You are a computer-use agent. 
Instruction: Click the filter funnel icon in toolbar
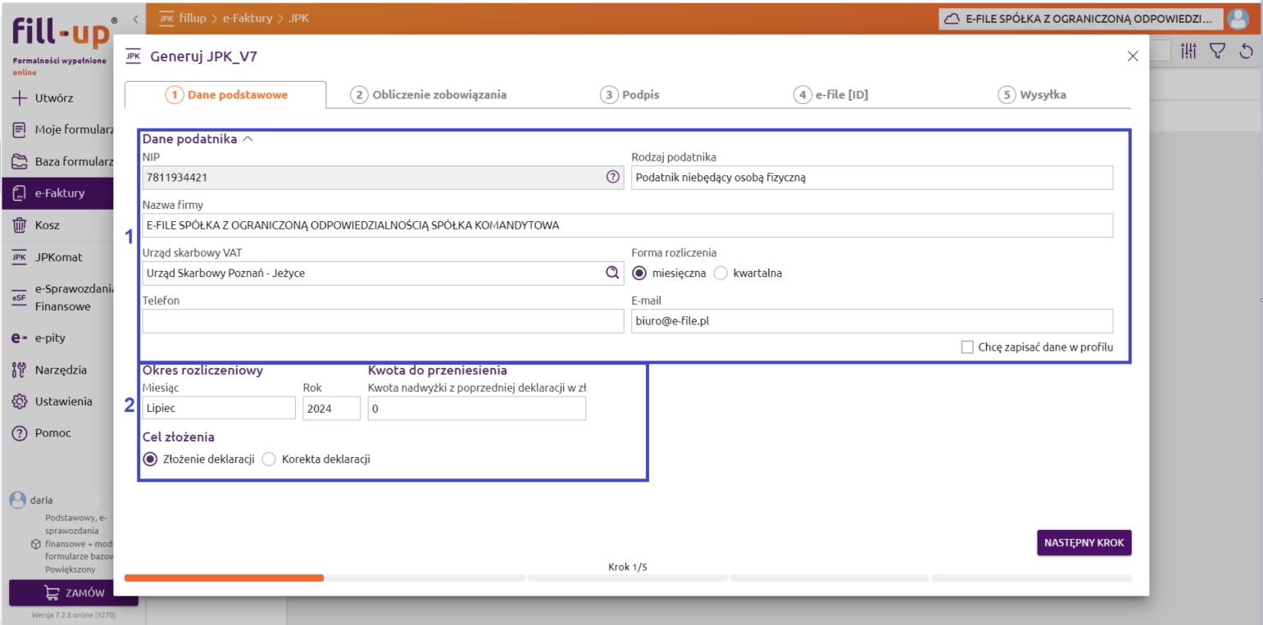click(1218, 51)
